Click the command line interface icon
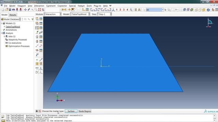Image resolution: width=218 pixels, height=122 pixels. tap(3, 121)
